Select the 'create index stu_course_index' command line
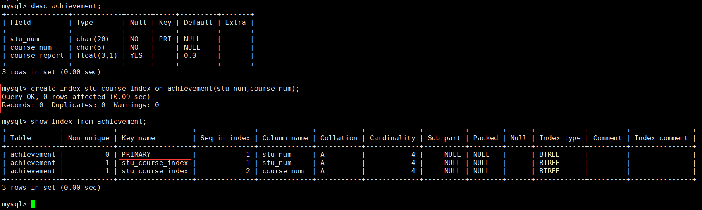Screen dimensions: 702x210 coord(165,88)
